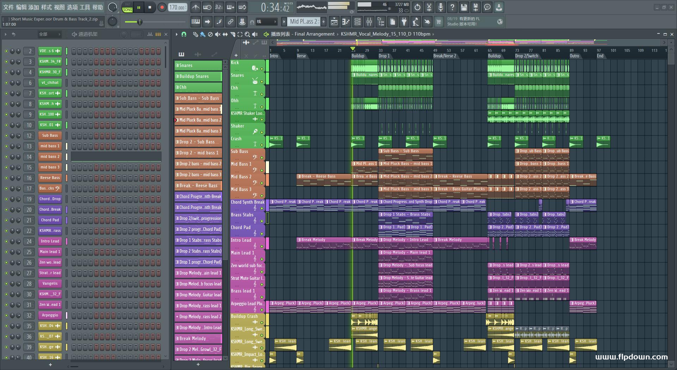This screenshot has height=370, width=677.
Task: Open the undo history icon
Action: pos(417,7)
